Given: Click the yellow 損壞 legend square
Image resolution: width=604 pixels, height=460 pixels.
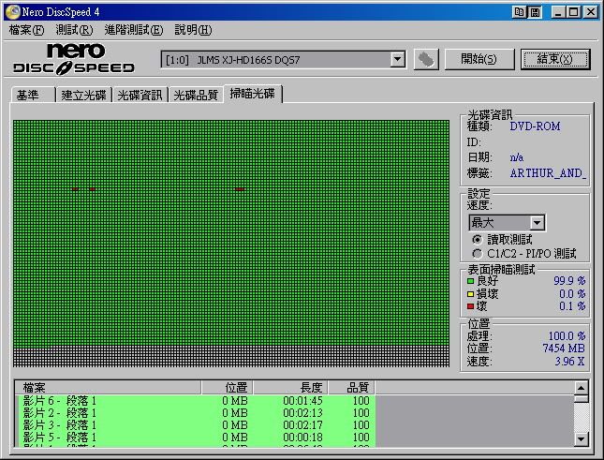Looking at the screenshot, I should click(470, 294).
